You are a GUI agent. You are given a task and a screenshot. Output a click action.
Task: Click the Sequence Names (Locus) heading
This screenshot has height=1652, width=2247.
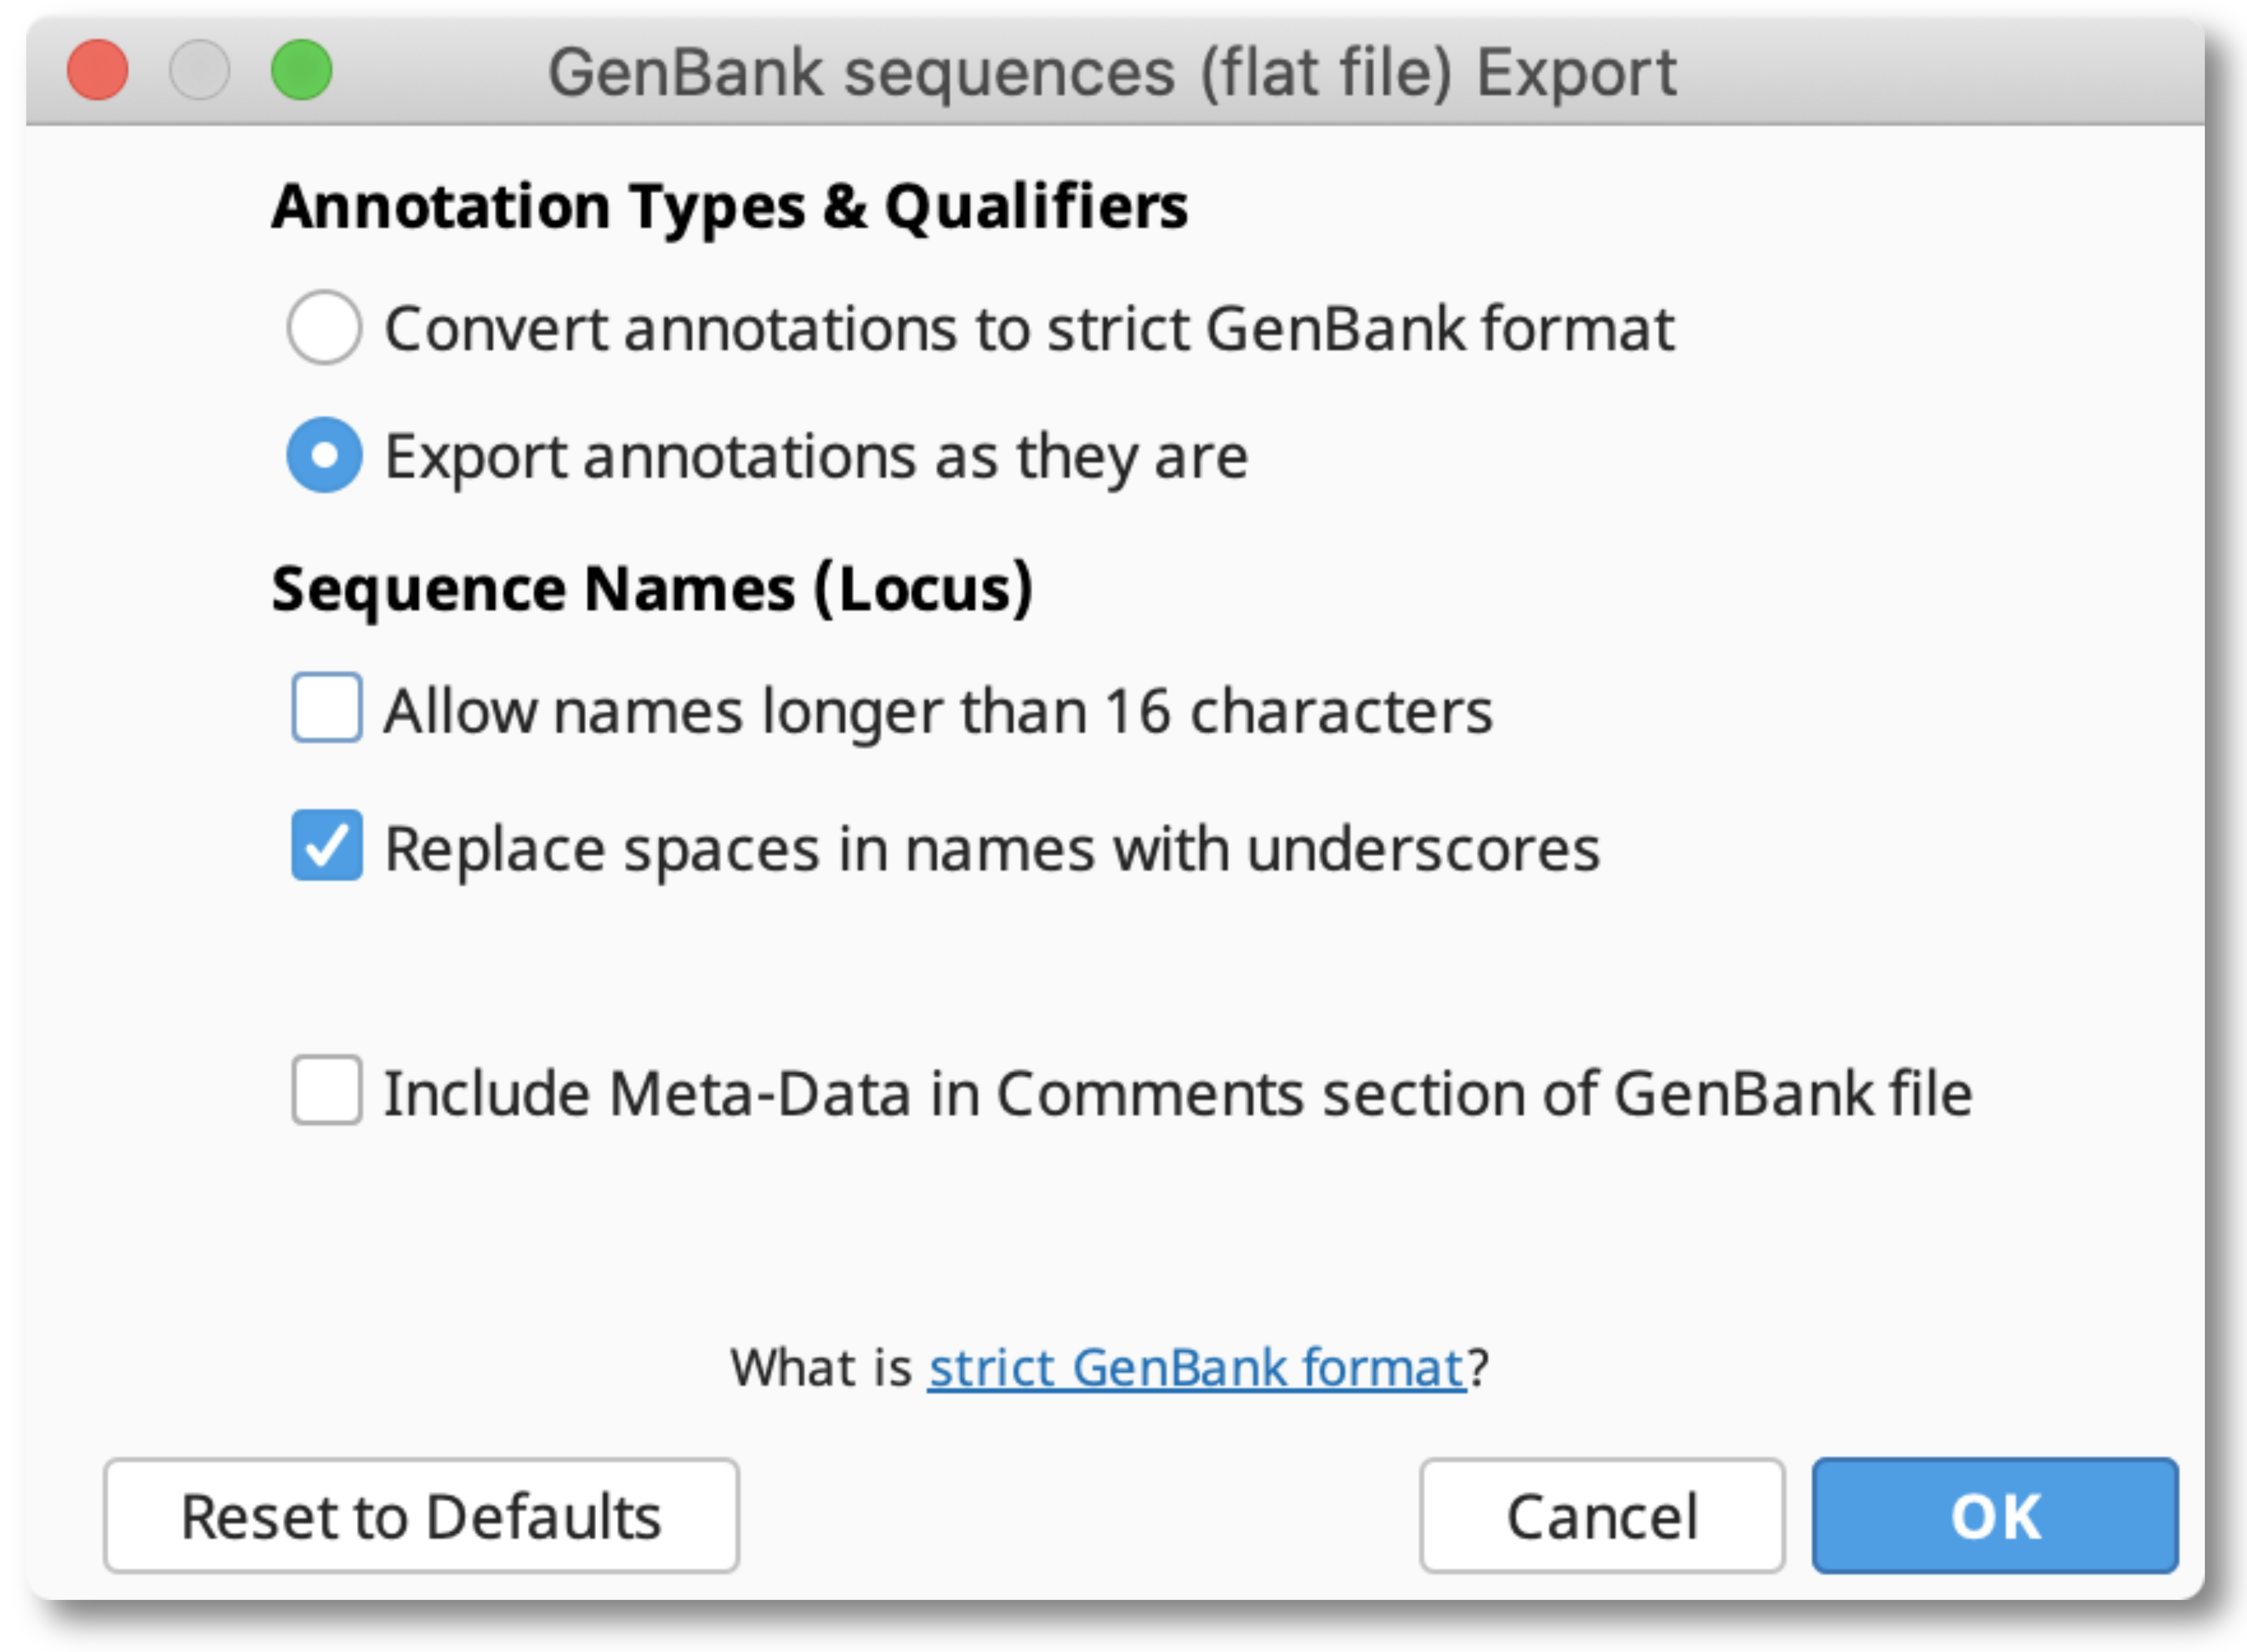click(x=651, y=588)
